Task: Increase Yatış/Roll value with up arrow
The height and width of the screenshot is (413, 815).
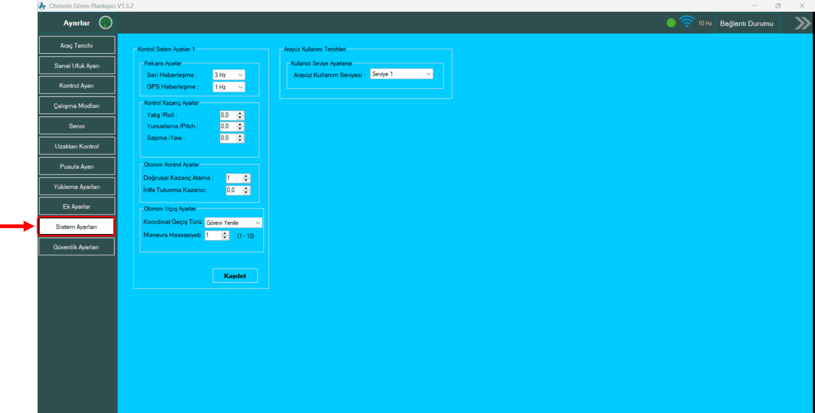Action: 240,113
